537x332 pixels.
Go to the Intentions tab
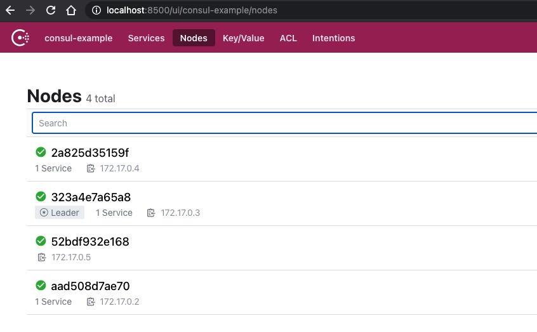click(334, 38)
